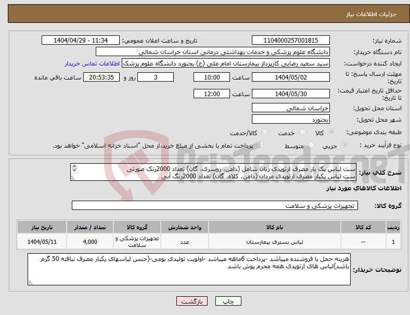Select the کالا/خدمت radio button

point(265,132)
